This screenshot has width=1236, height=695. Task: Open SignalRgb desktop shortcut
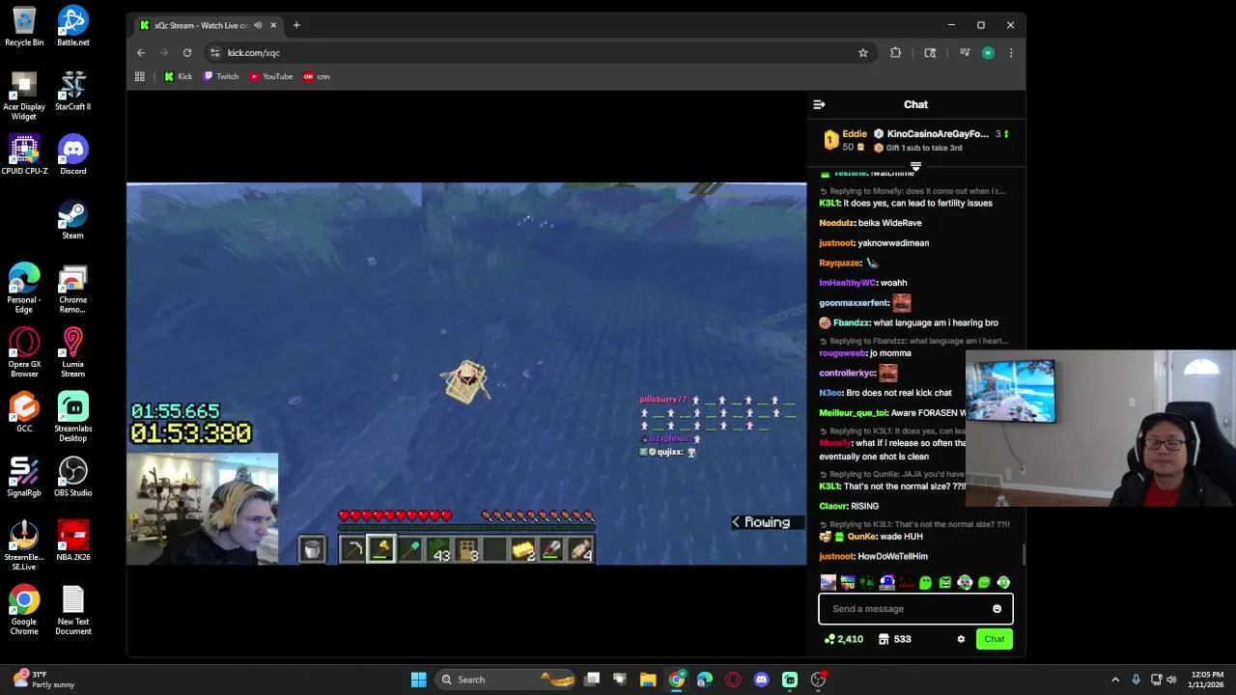[x=24, y=478]
